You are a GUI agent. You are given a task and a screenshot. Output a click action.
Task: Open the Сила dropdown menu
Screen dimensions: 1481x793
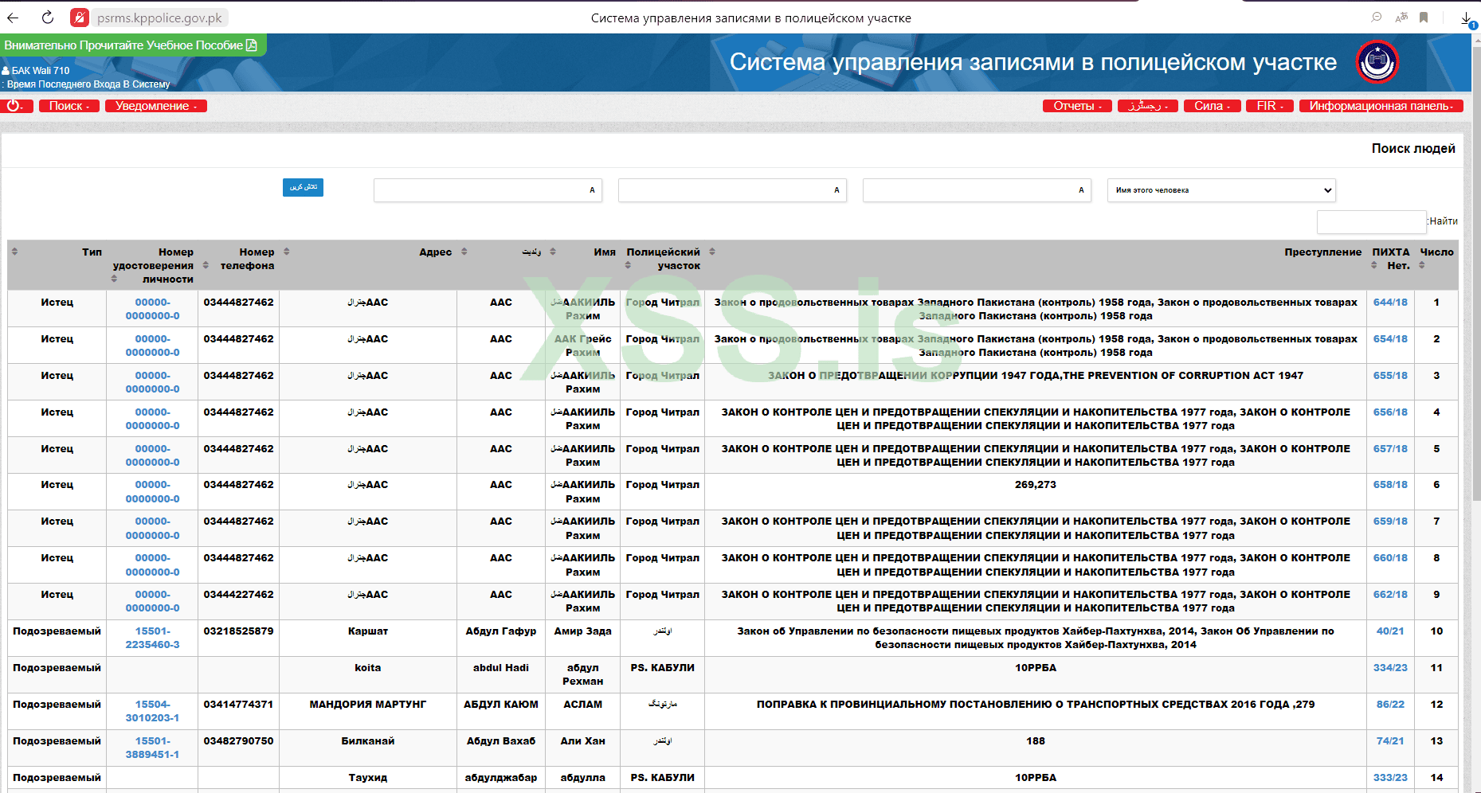[x=1213, y=106]
